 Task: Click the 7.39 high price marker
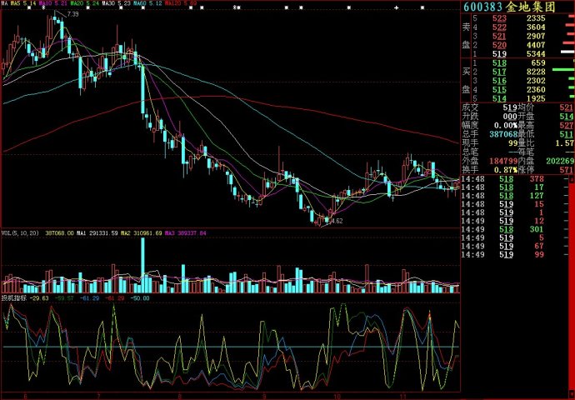(x=72, y=15)
